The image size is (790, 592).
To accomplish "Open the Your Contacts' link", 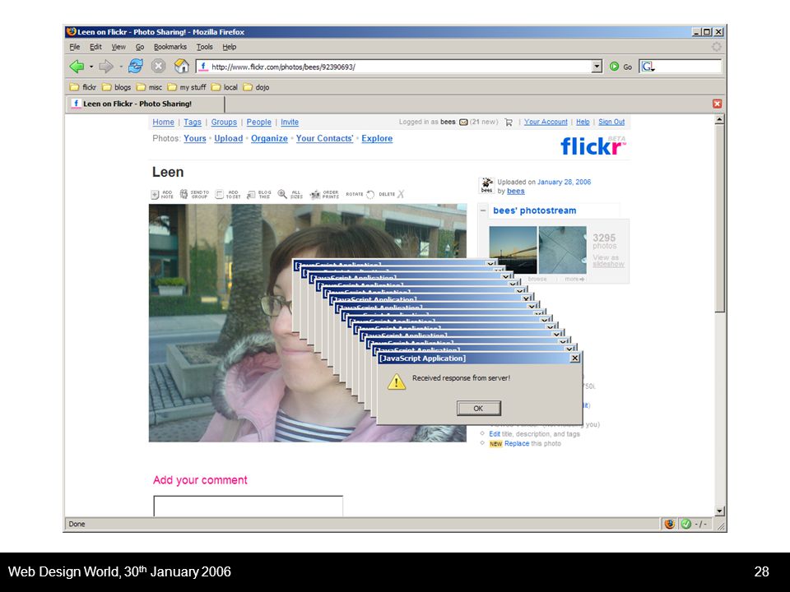I will coord(324,138).
